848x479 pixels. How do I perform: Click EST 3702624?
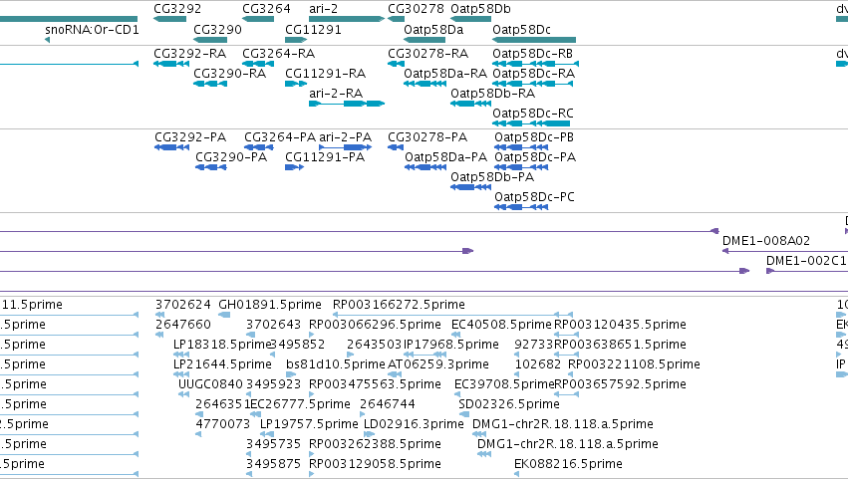coord(182,305)
